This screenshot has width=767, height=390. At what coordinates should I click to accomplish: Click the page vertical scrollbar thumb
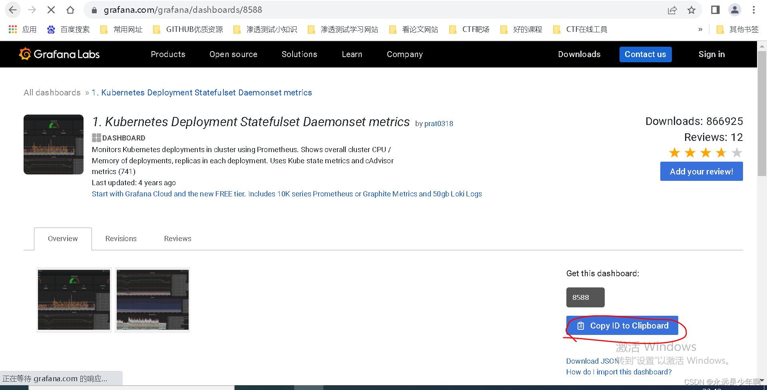762,113
